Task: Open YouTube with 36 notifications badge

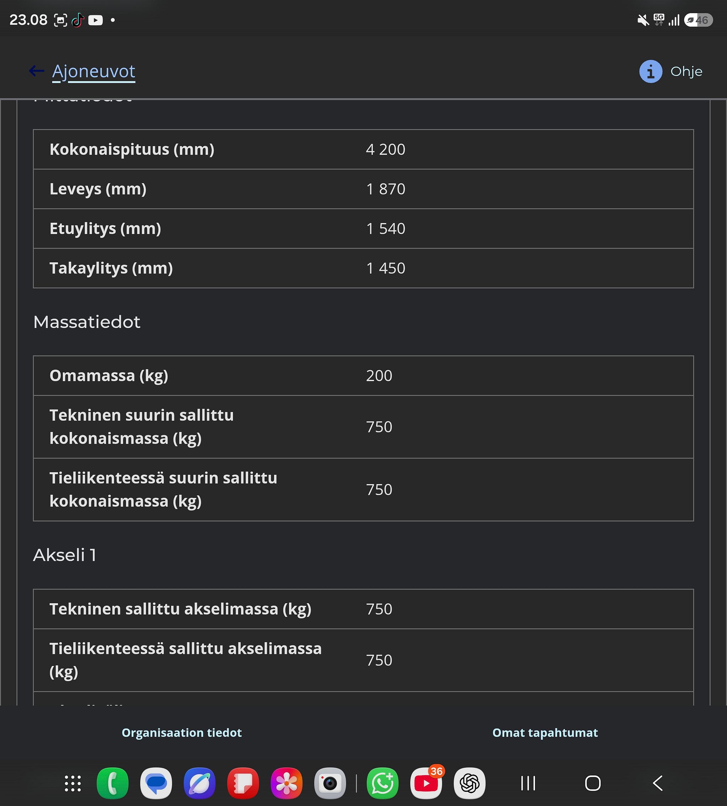Action: point(426,783)
